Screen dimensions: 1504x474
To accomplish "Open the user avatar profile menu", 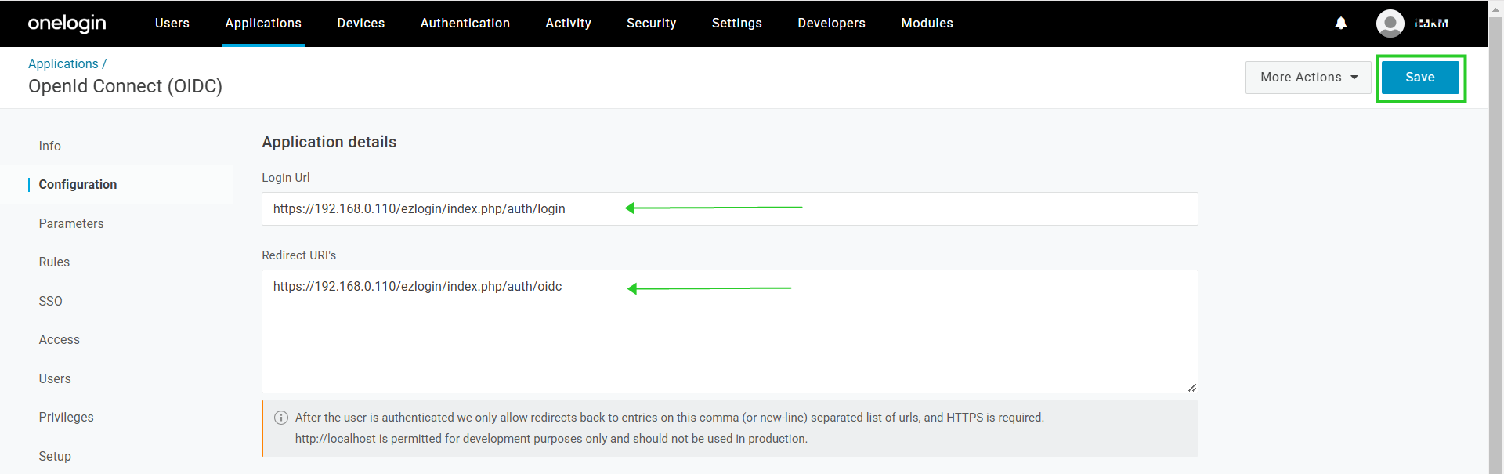I will click(1390, 24).
